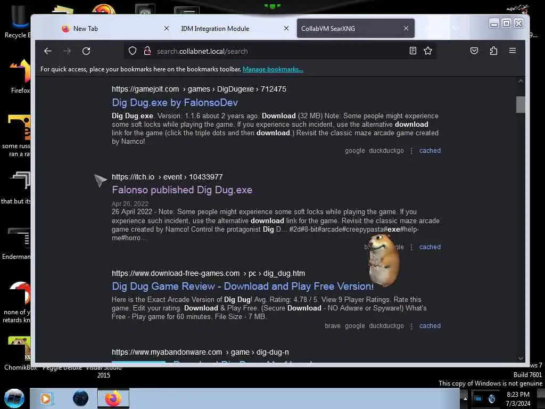Expand more options dots for download-free-games result
This screenshot has height=409, width=545.
click(411, 326)
